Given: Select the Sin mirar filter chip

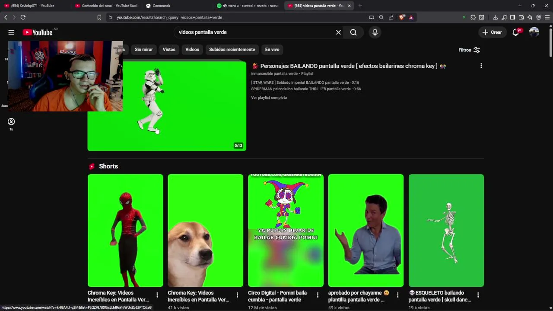Looking at the screenshot, I should (143, 50).
